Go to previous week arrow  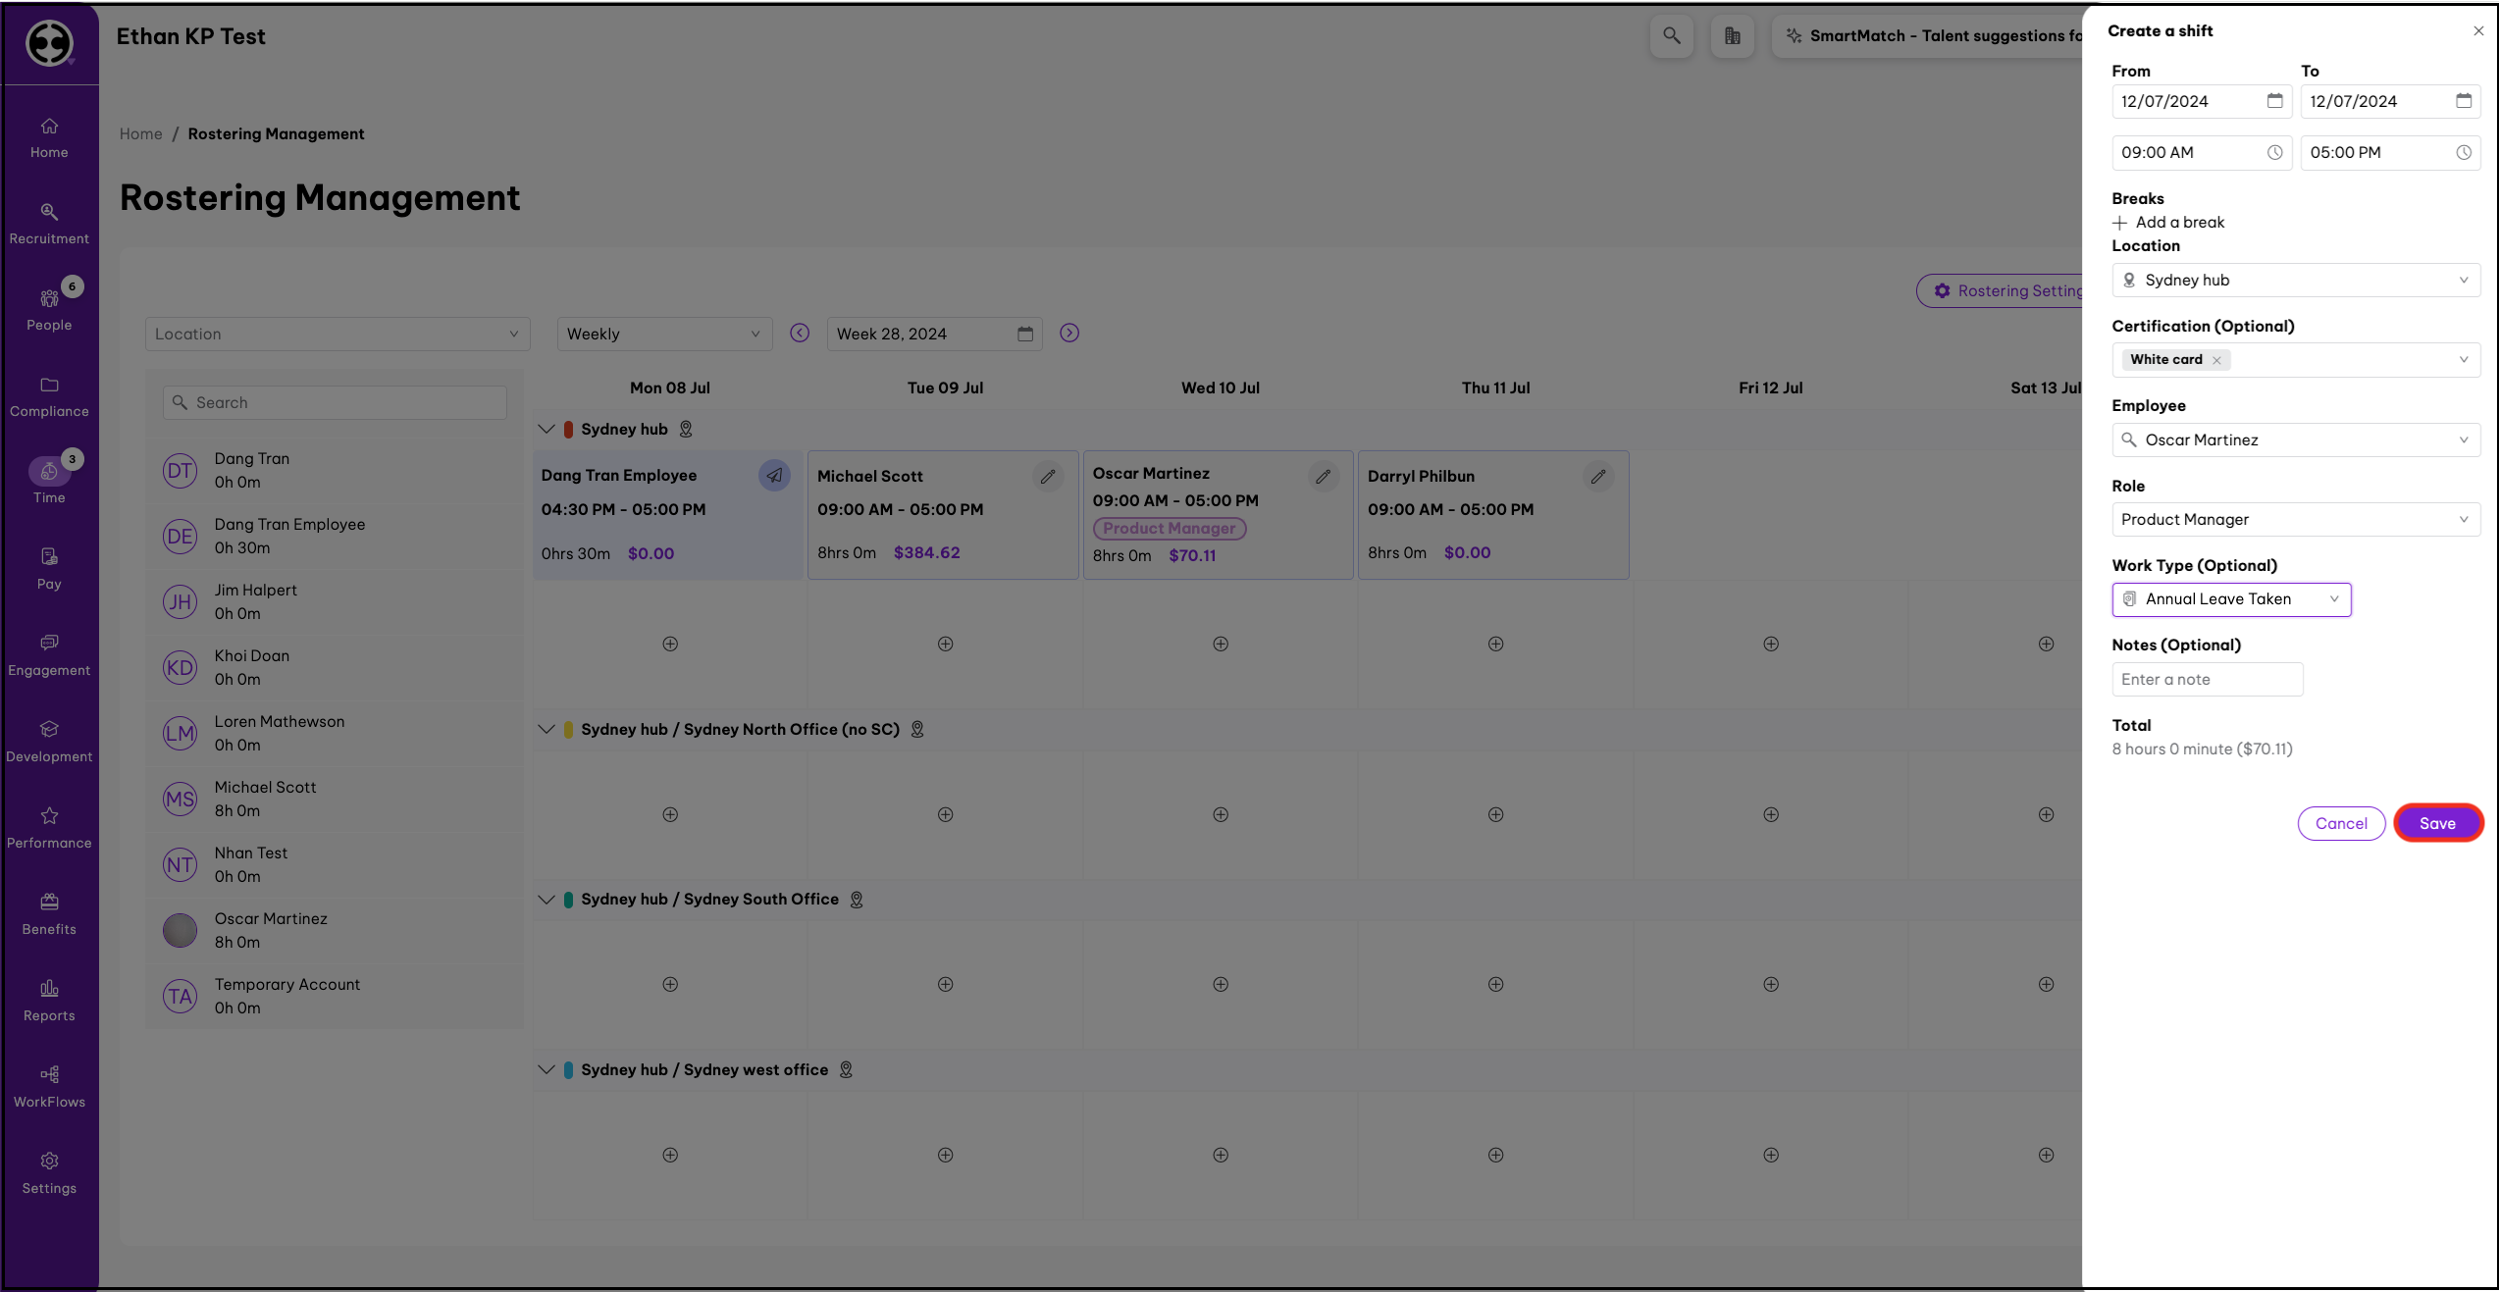(800, 334)
